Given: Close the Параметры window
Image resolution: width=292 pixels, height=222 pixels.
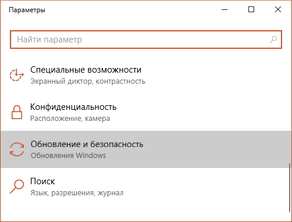Looking at the screenshot, I should pos(278,9).
